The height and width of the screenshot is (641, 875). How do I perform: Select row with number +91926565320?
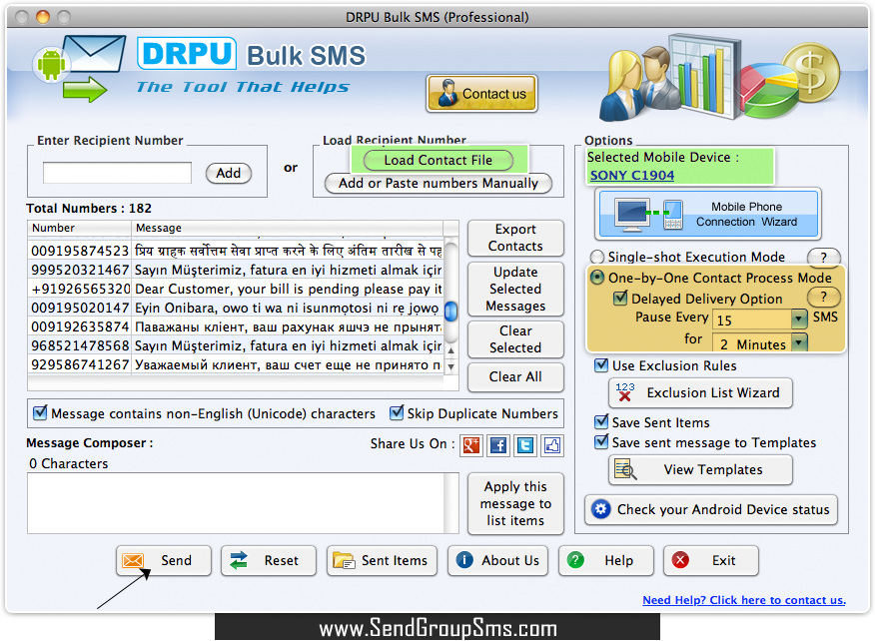pos(235,289)
